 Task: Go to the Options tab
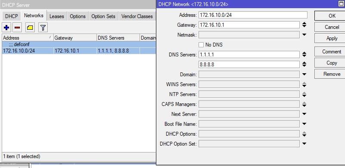tap(78, 16)
